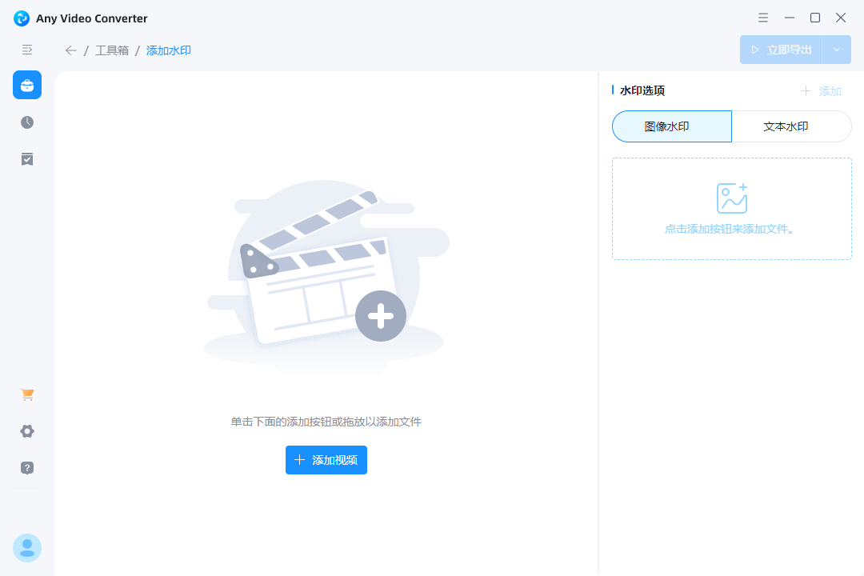Click the plus circle on the clapperboard
Image resolution: width=864 pixels, height=576 pixels.
pyautogui.click(x=380, y=316)
